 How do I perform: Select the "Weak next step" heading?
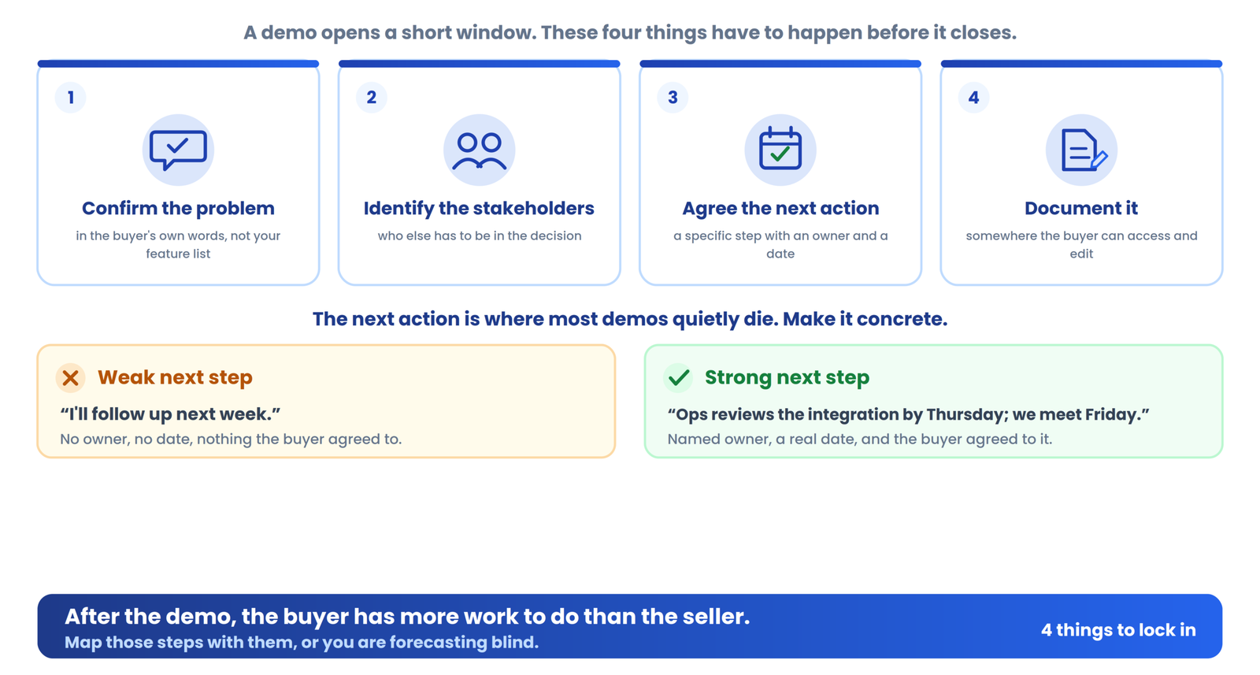[x=175, y=377]
